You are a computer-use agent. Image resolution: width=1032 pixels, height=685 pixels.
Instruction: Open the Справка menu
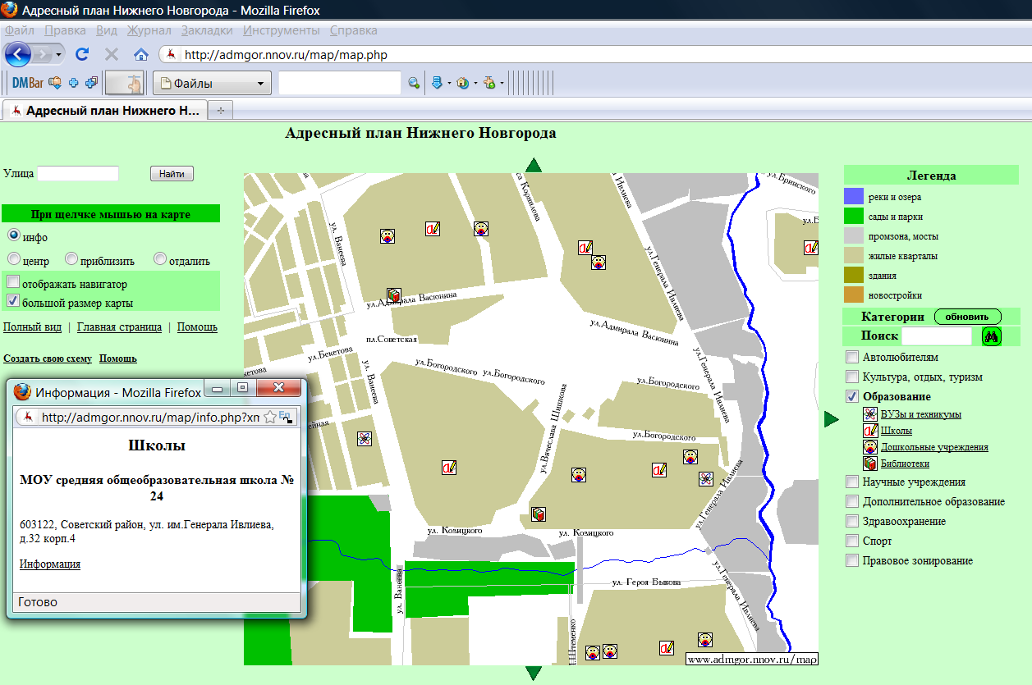tap(354, 30)
